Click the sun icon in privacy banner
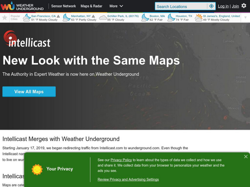This screenshot has height=187, width=250. [37, 170]
